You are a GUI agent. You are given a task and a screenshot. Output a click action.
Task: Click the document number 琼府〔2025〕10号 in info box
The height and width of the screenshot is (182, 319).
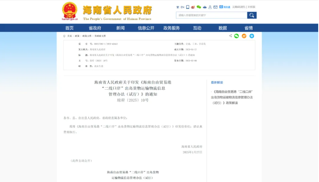point(99,61)
